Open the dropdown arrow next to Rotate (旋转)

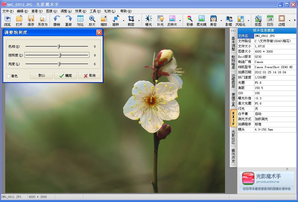[x=123, y=21]
